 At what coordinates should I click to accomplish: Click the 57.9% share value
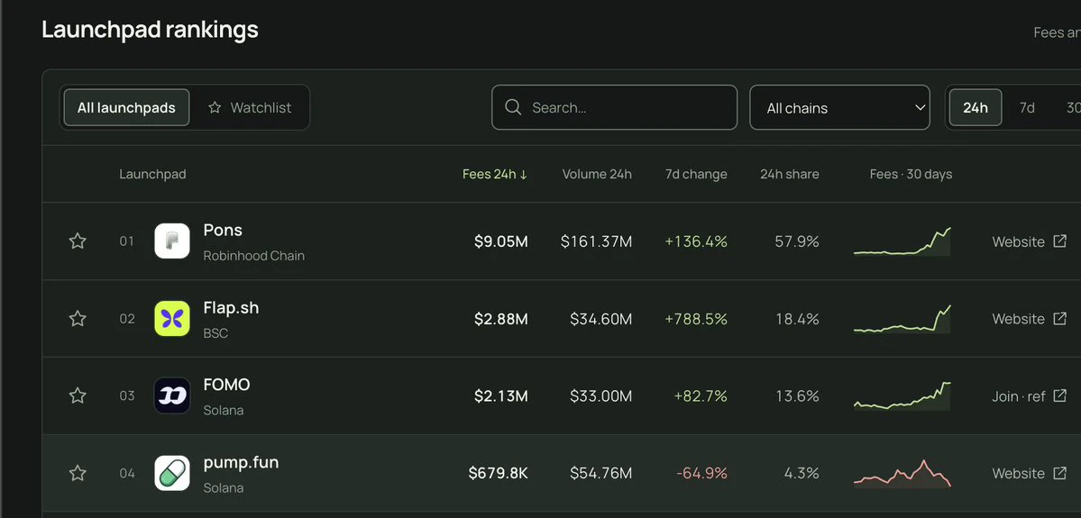point(797,241)
